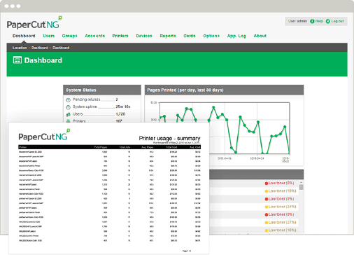Image resolution: width=354 pixels, height=255 pixels.
Task: Click the Log out link
Action: click(x=337, y=21)
